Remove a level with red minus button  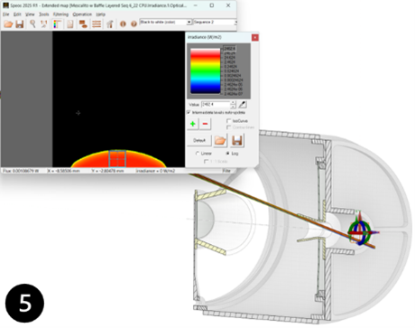(205, 124)
